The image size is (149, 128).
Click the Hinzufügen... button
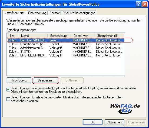[19, 80]
